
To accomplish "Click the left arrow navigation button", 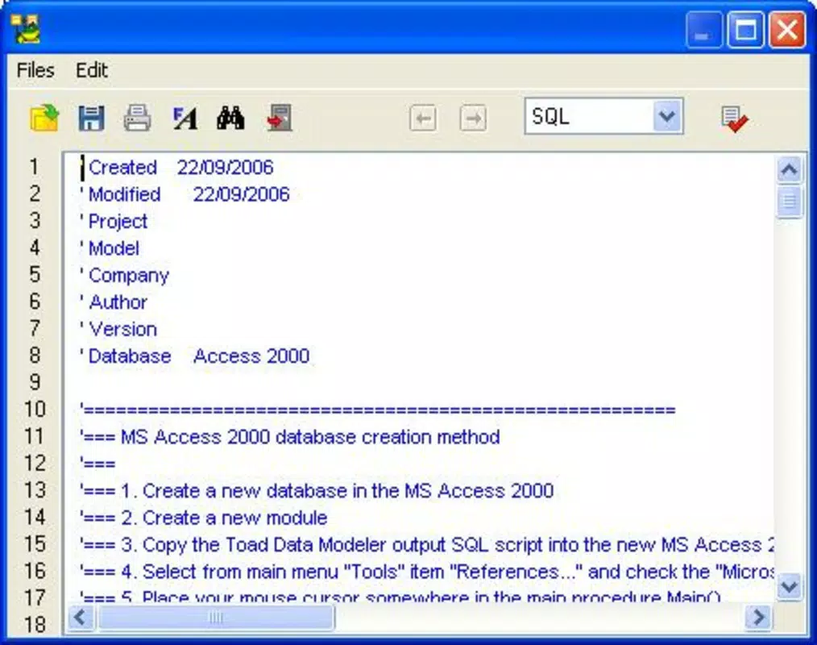I will [x=423, y=119].
